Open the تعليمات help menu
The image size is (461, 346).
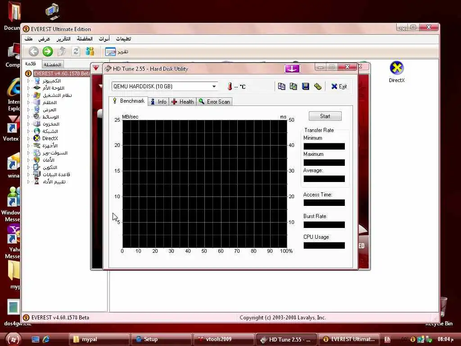pyautogui.click(x=123, y=39)
